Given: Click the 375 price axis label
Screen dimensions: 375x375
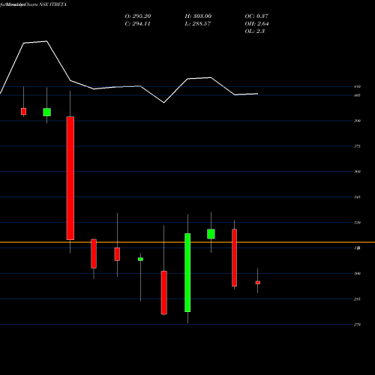Looking at the screenshot, I should [x=357, y=146].
